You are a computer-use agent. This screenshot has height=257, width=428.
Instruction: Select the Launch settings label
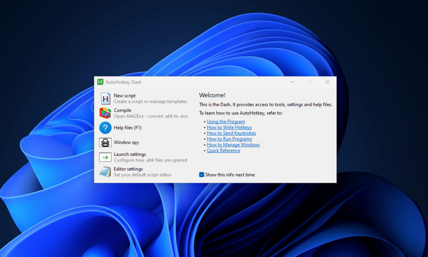pyautogui.click(x=130, y=154)
